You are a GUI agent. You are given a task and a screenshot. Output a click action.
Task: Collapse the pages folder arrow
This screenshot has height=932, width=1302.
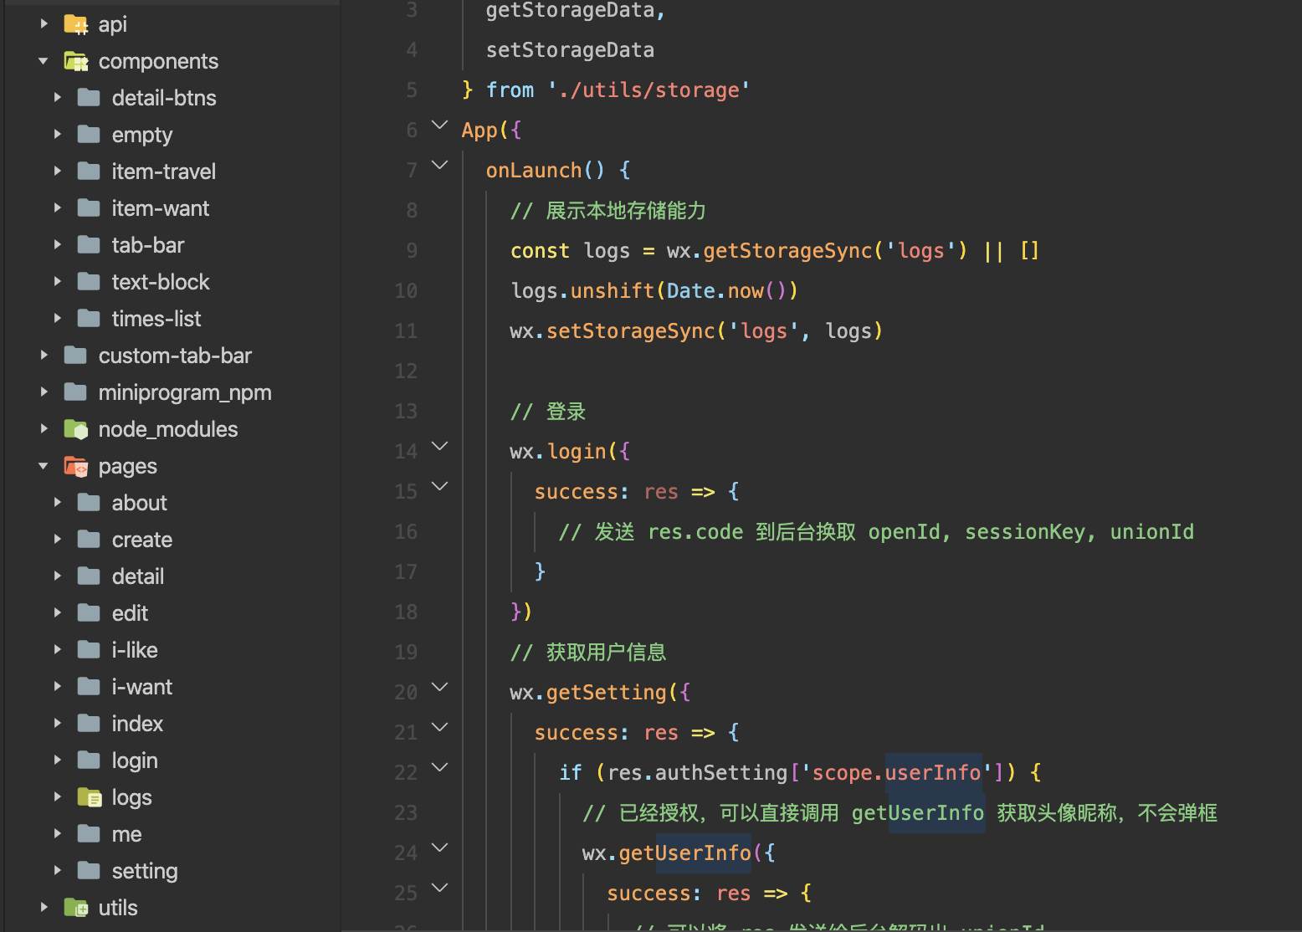click(x=44, y=466)
